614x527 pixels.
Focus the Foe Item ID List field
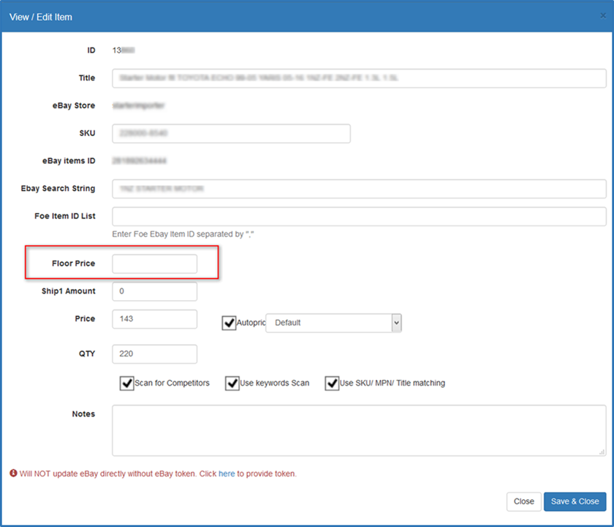[358, 217]
